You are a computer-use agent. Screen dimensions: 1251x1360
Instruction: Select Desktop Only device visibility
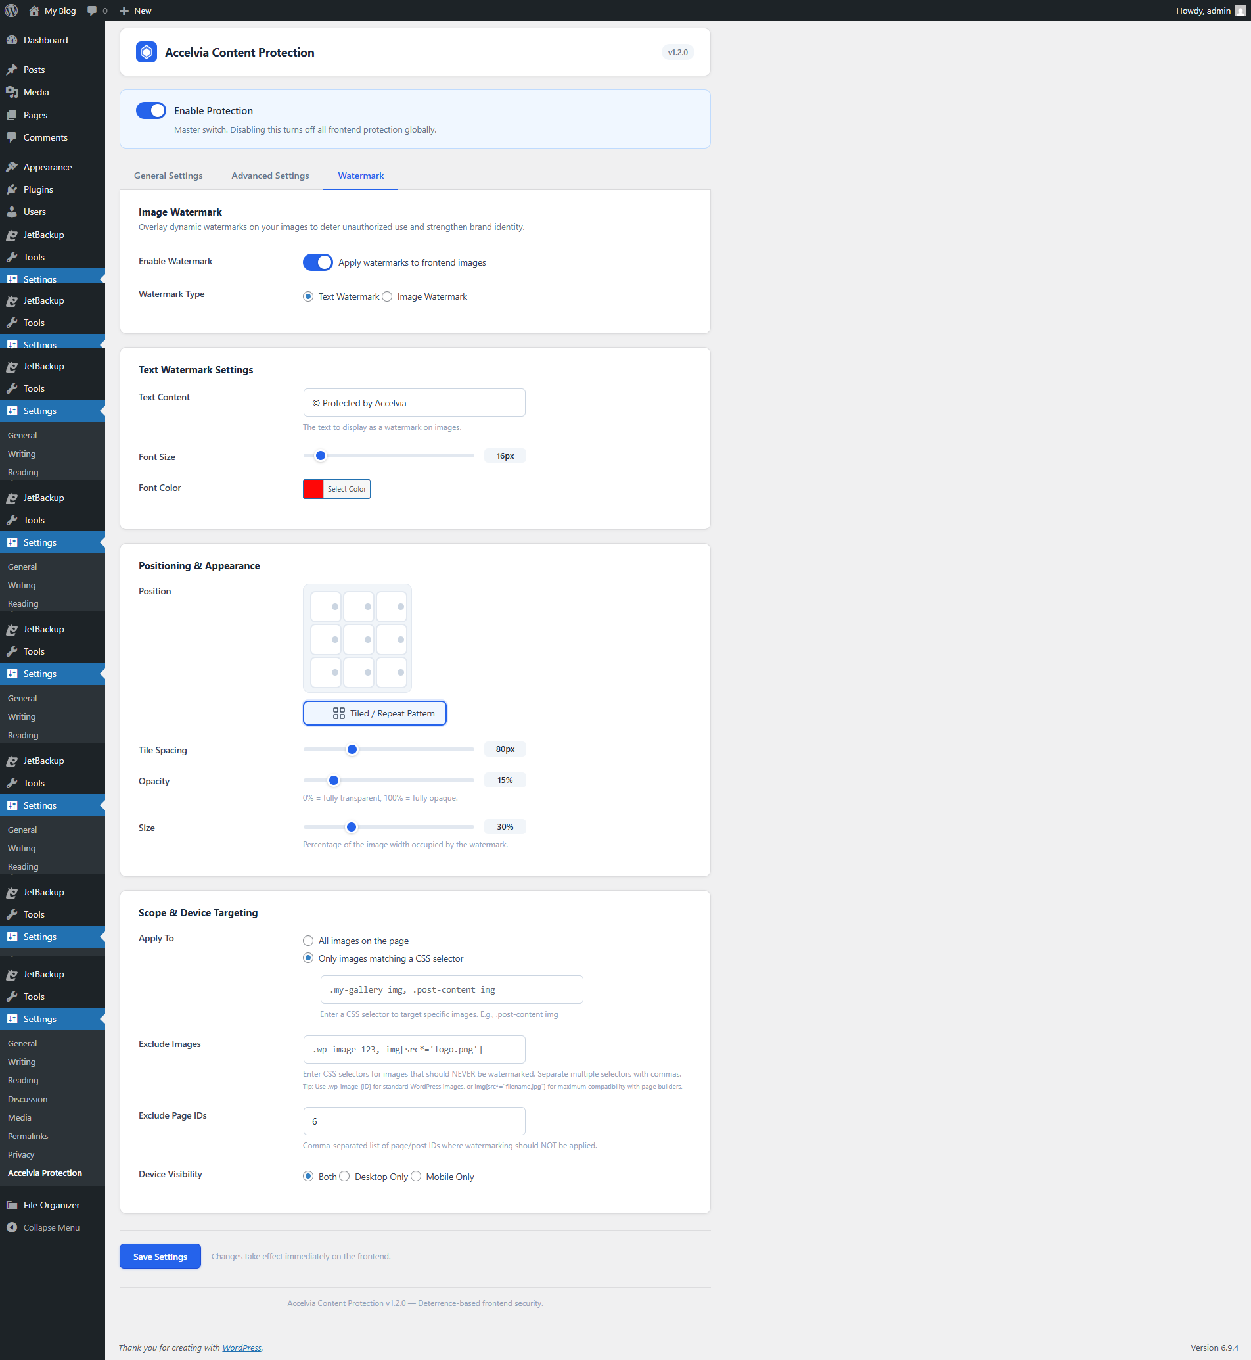pos(344,1177)
